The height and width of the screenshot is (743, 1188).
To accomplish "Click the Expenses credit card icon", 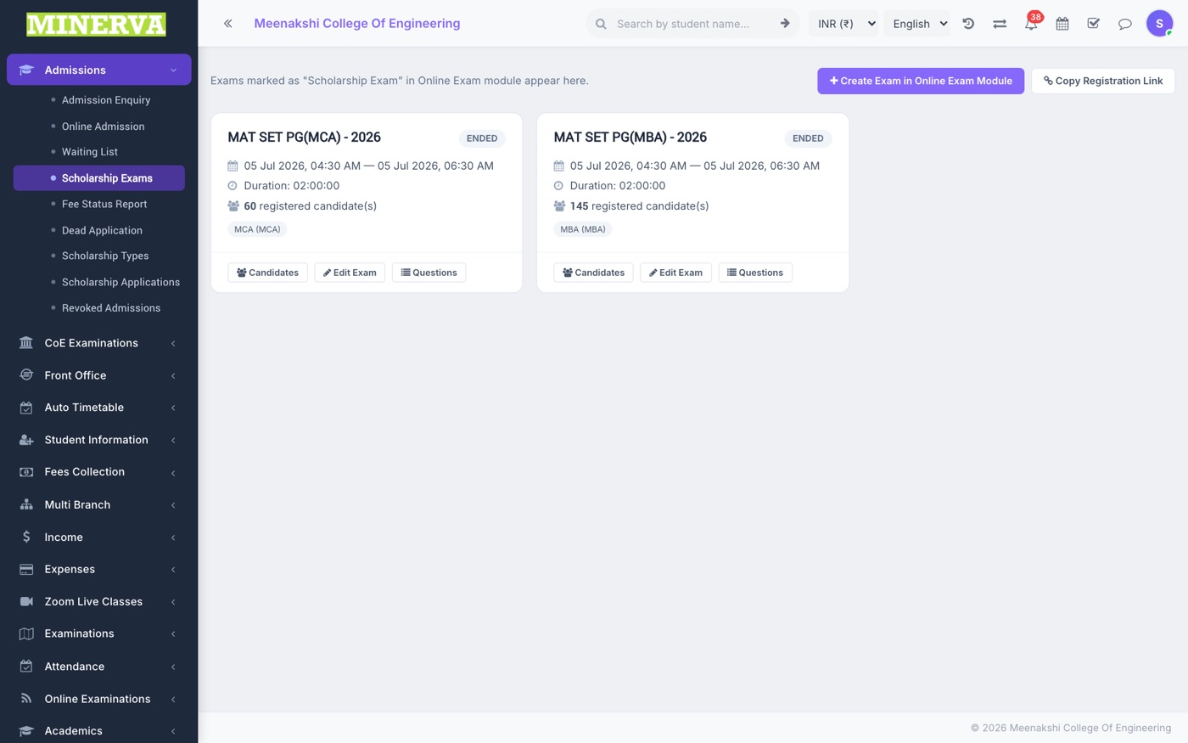I will tap(26, 569).
